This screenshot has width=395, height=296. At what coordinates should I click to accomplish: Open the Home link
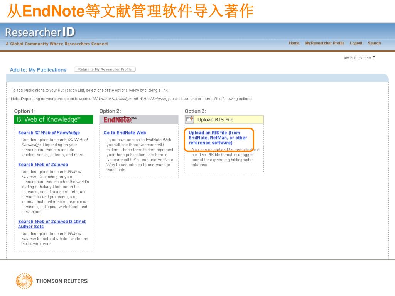tap(294, 43)
